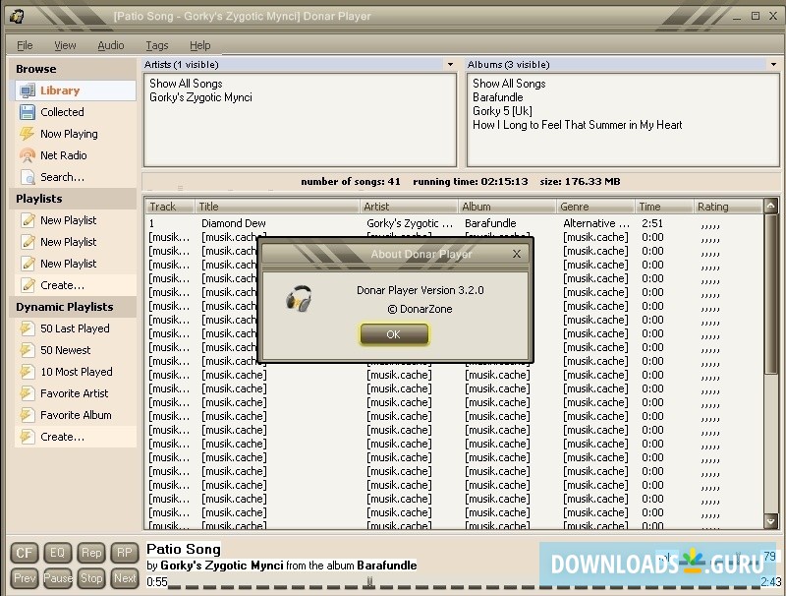Screen dimensions: 786x596
Task: Click the headphones icon in About dialog
Action: [299, 299]
